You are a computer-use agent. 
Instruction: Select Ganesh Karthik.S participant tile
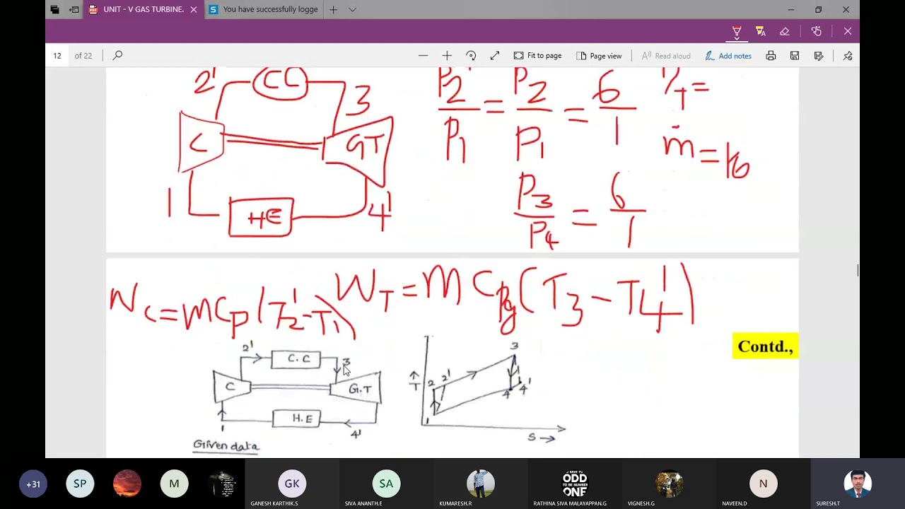tap(292, 484)
